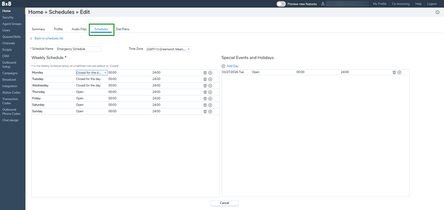Switch to the Dial Plans tab
Screen dimensions: 444x210
pos(122,29)
